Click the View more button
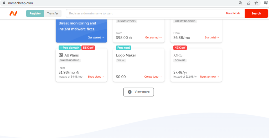 click(x=139, y=92)
